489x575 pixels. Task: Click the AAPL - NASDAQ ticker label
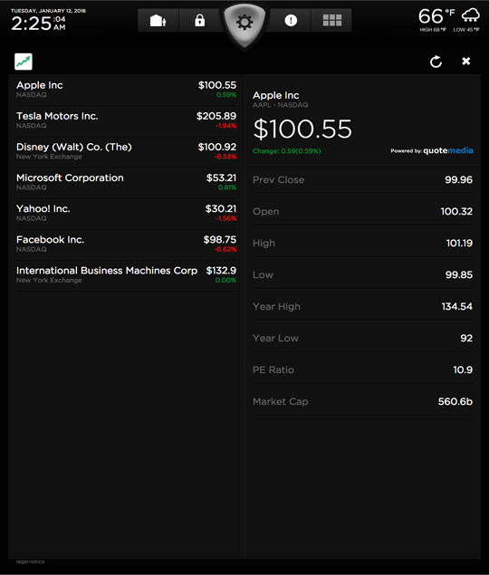coord(280,105)
